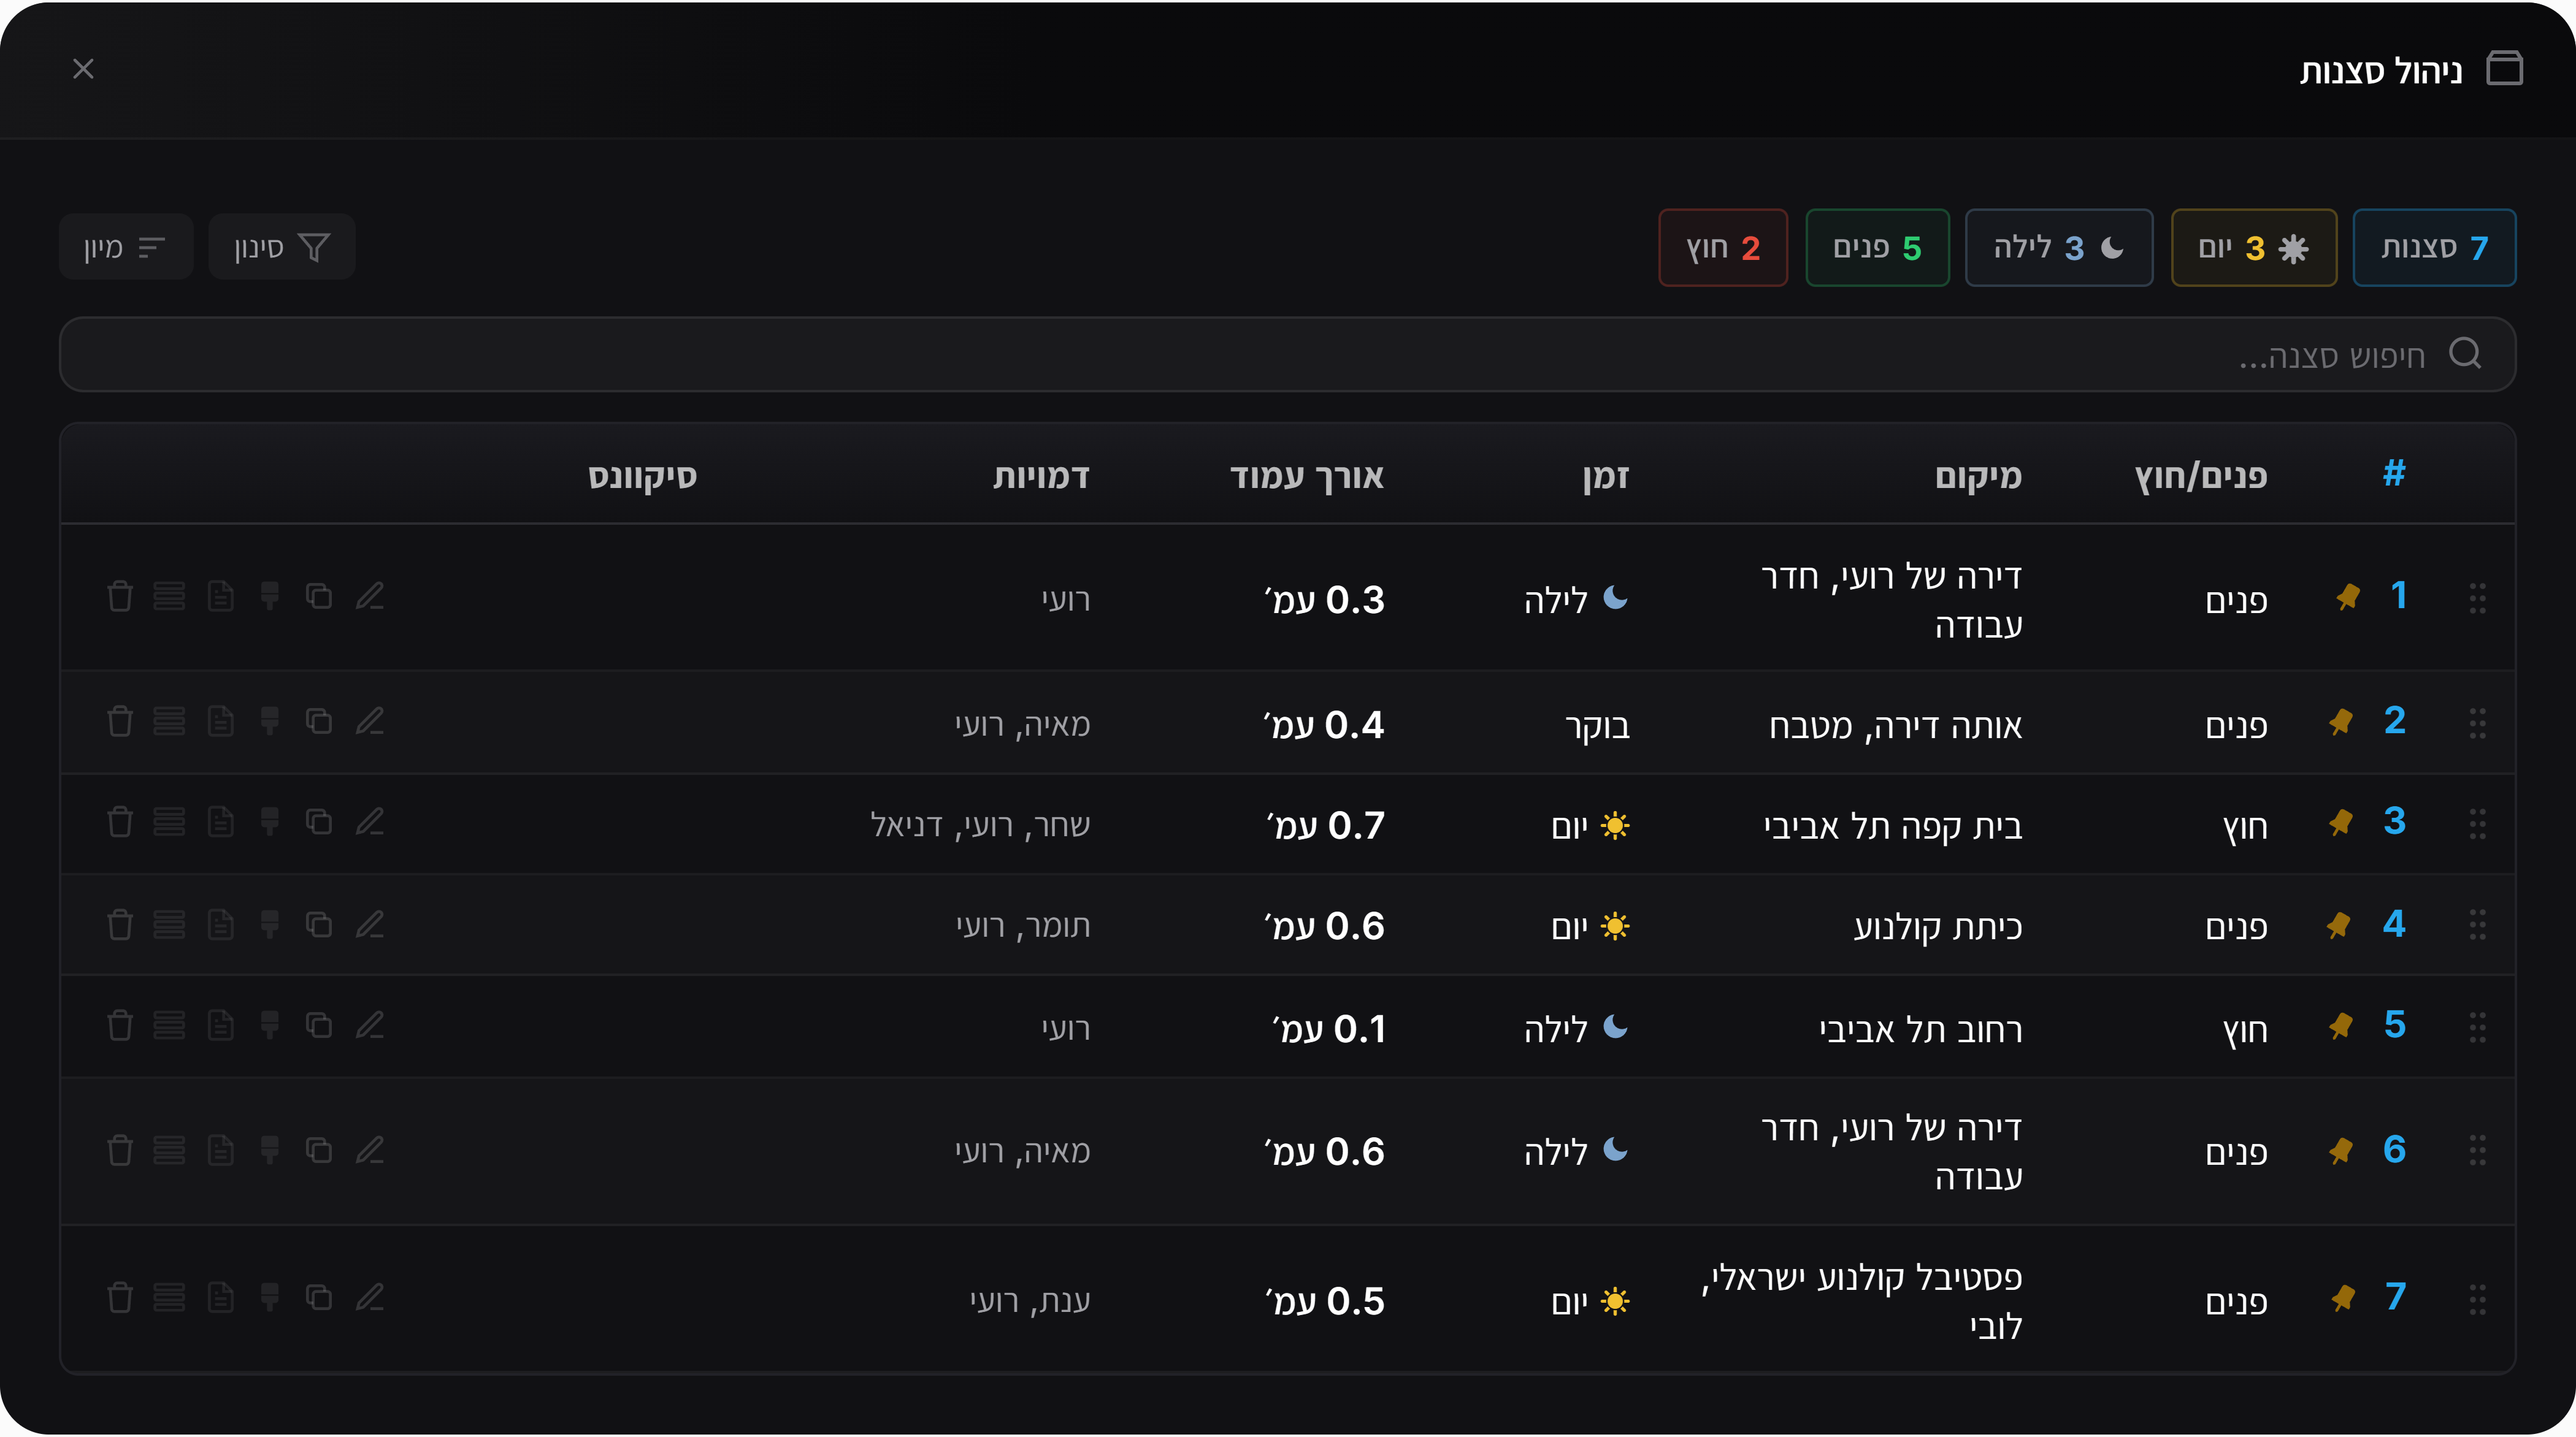Delete scene 4 with the trash icon
This screenshot has width=2576, height=1437.
pyautogui.click(x=120, y=925)
